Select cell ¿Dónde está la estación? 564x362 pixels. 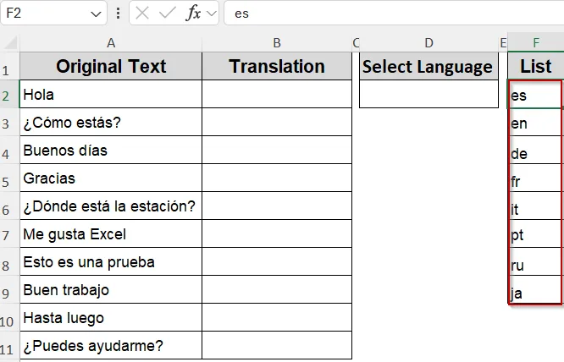(111, 206)
